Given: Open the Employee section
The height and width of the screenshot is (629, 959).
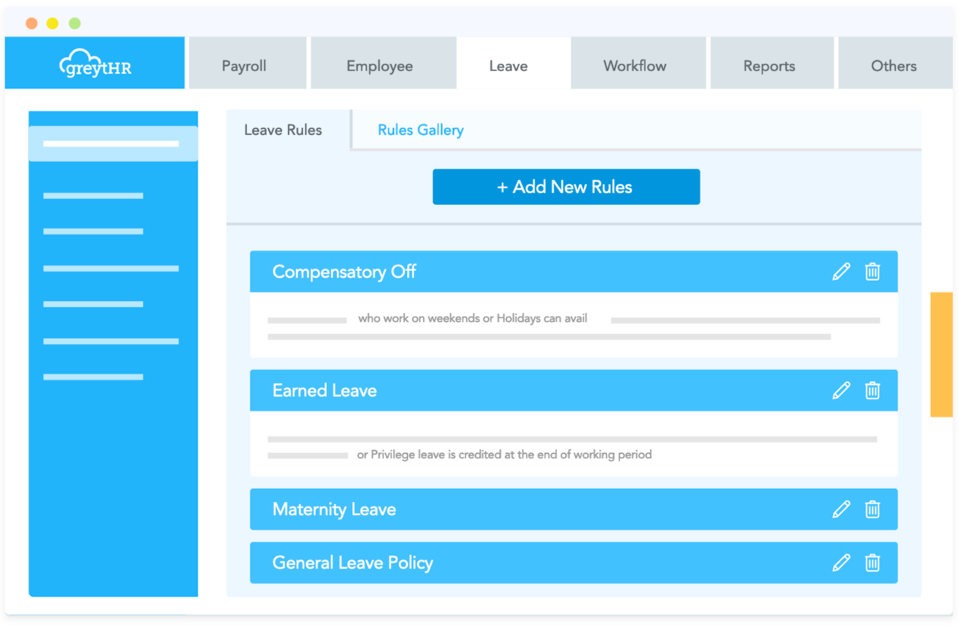Looking at the screenshot, I should (381, 65).
